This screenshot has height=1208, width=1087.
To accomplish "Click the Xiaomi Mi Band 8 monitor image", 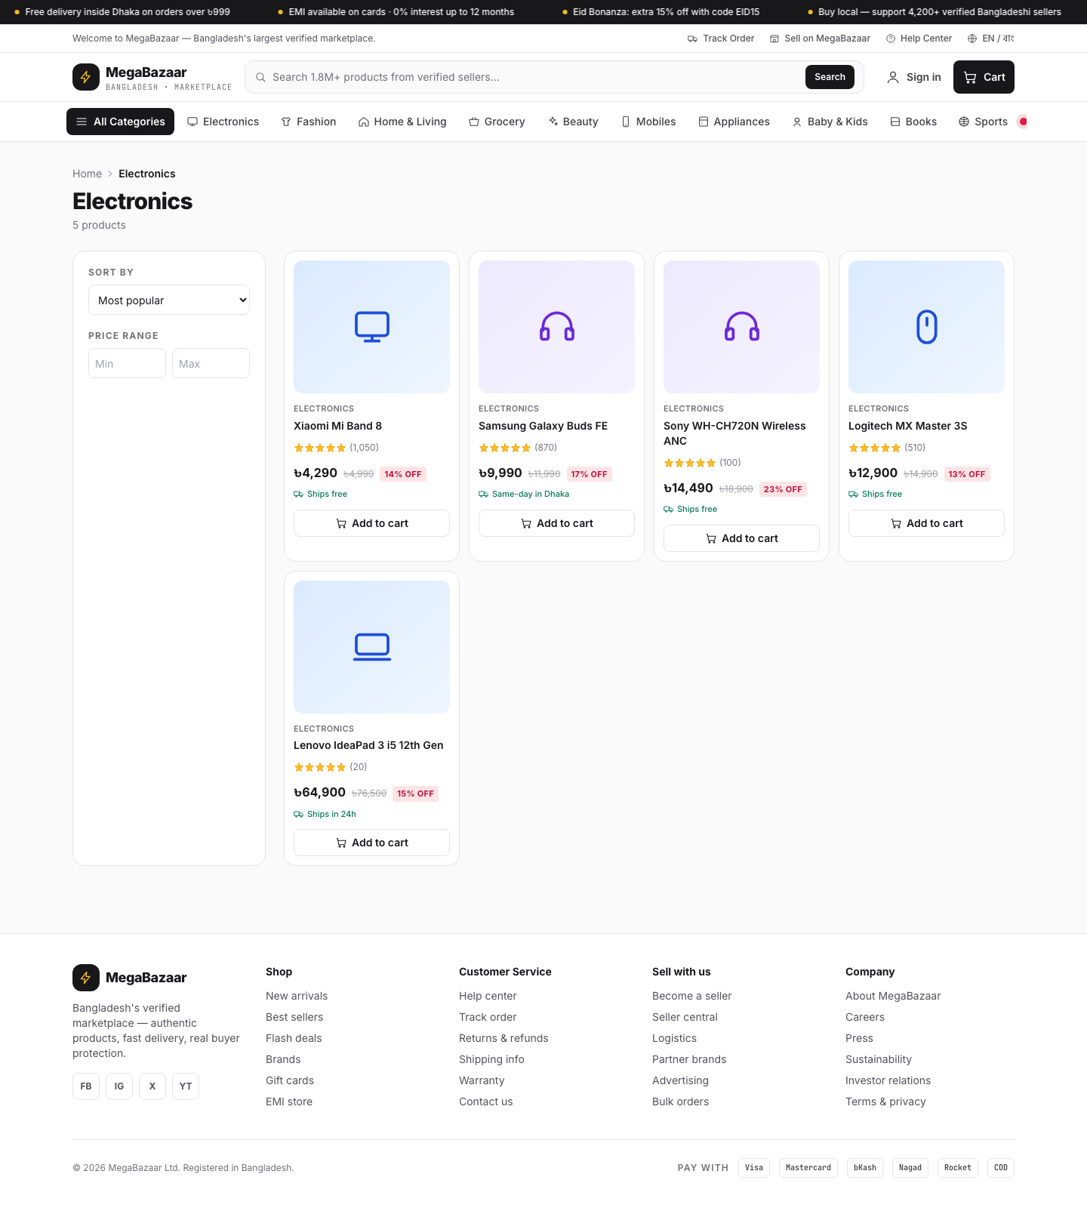I will pyautogui.click(x=371, y=327).
